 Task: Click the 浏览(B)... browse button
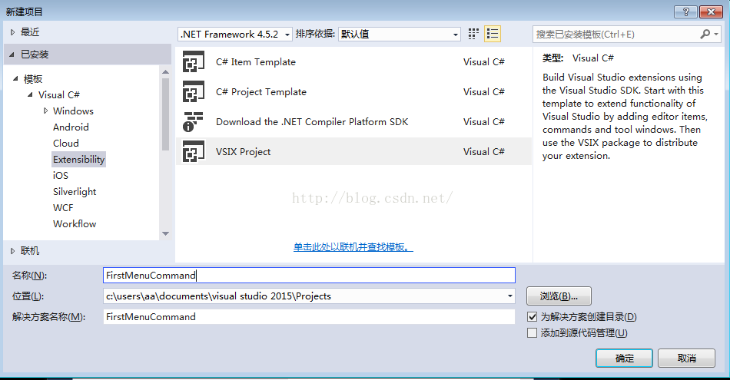click(559, 296)
